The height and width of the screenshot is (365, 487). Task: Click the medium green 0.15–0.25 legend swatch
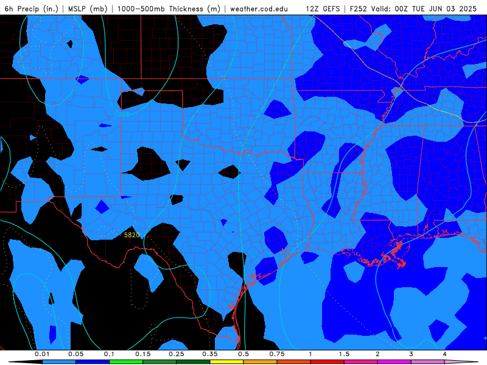(159, 362)
